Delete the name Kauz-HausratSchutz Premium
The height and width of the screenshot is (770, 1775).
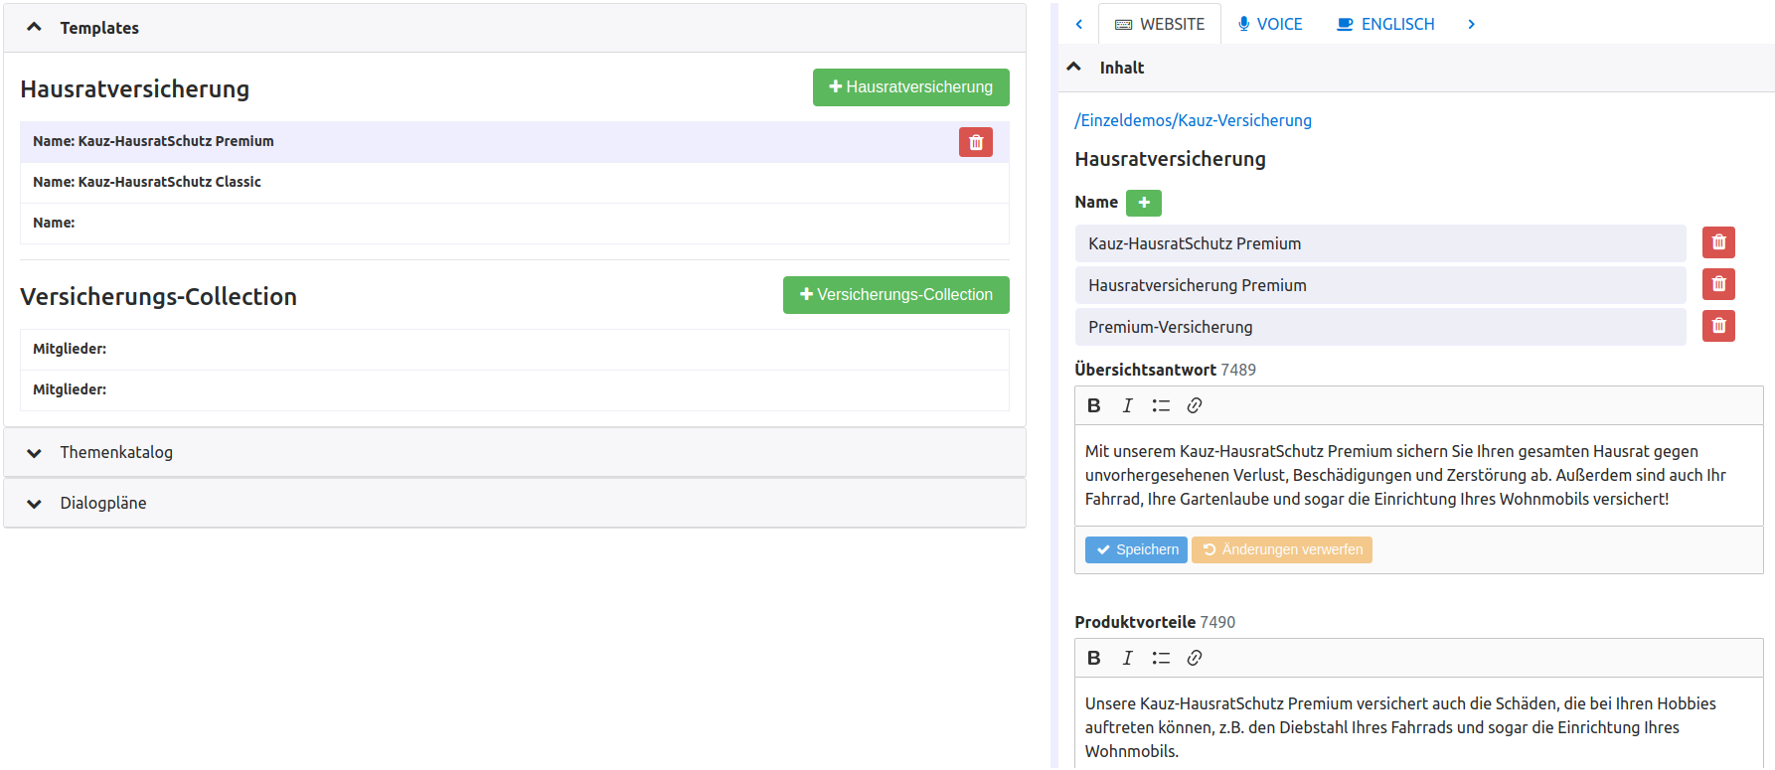pos(1718,242)
